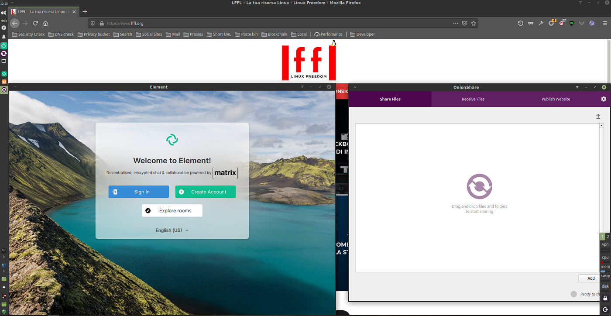Click the system volume speaker icon
Screen dimensions: 611x316
pos(4,13)
